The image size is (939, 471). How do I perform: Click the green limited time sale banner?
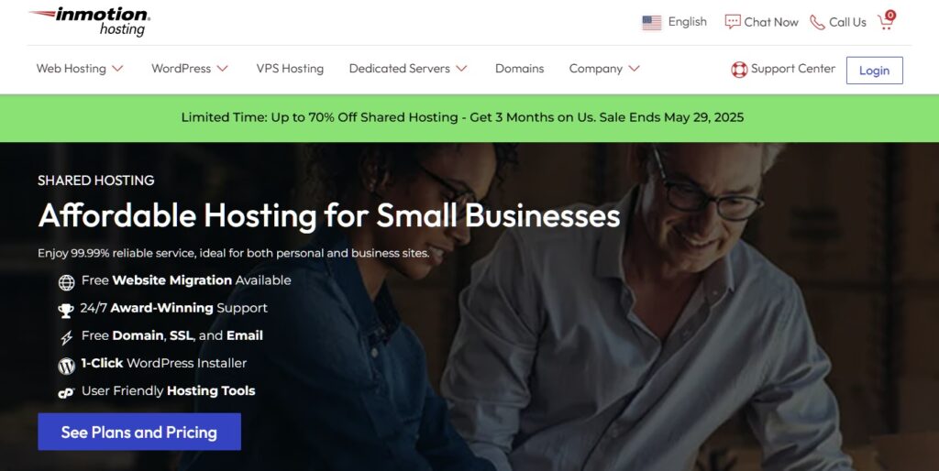[469, 118]
